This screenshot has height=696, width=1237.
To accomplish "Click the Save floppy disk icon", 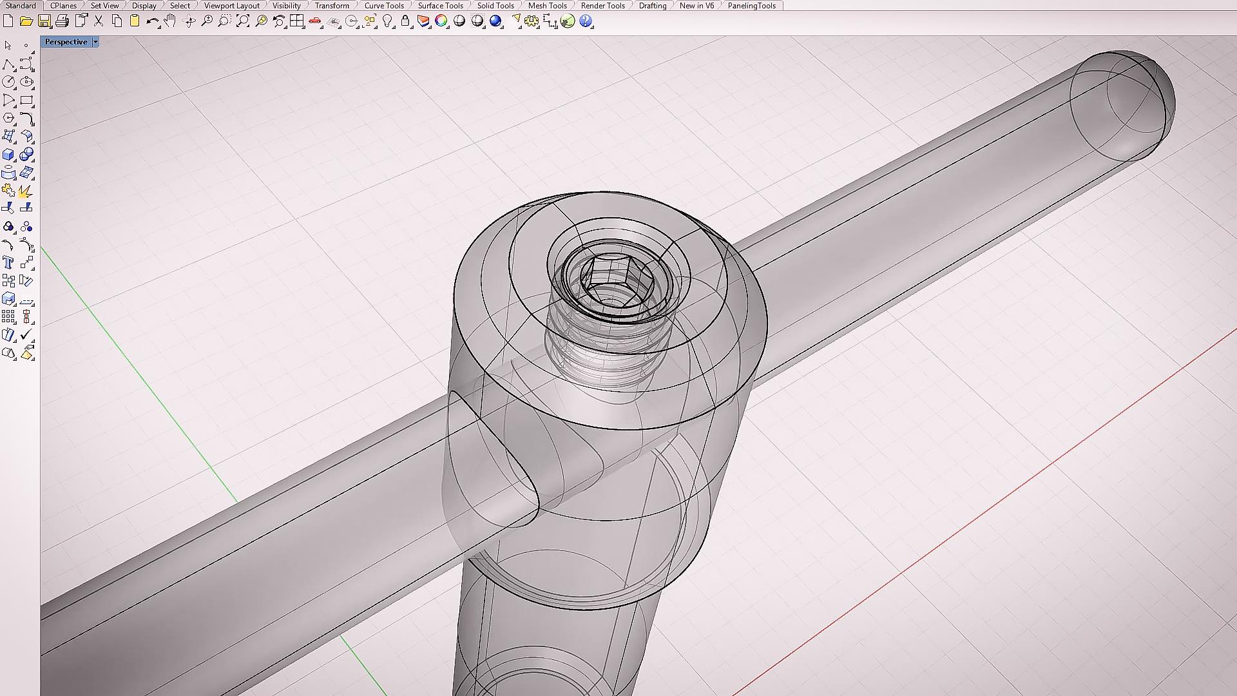I will [44, 21].
